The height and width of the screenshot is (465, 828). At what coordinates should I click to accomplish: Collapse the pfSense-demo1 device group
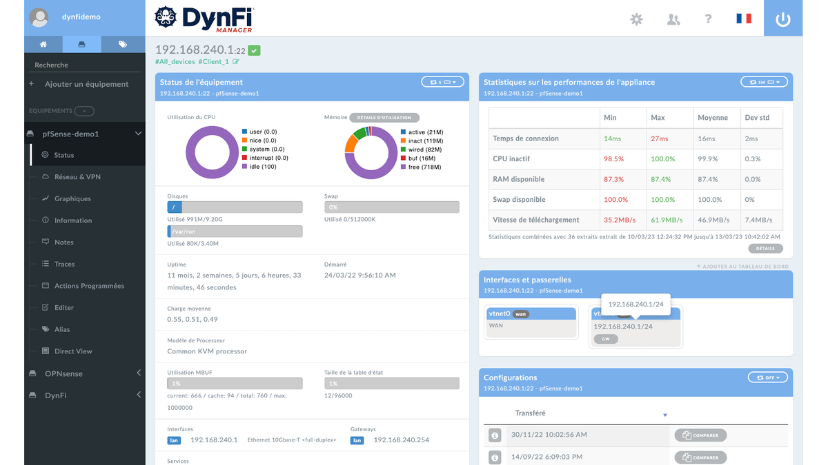pyautogui.click(x=138, y=134)
